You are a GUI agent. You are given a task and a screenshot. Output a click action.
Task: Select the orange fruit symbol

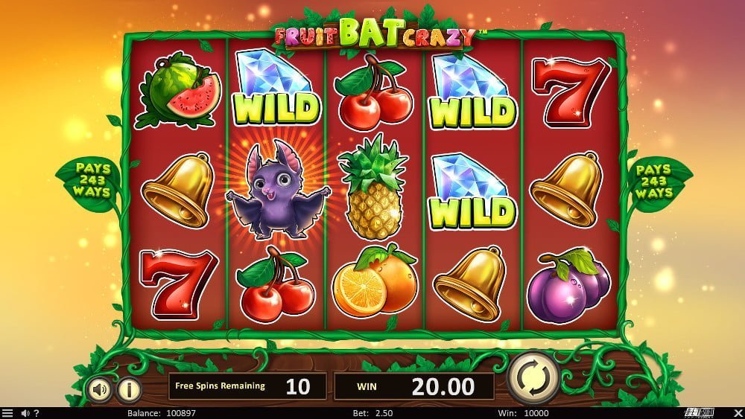(375, 281)
